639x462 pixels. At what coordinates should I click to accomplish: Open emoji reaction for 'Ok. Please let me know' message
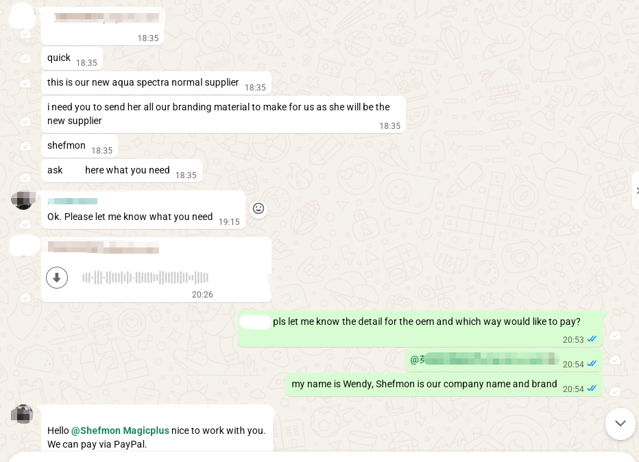(x=258, y=208)
